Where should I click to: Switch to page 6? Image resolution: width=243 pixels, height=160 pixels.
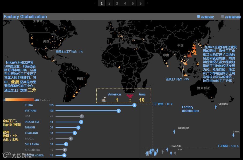(x=140, y=3)
